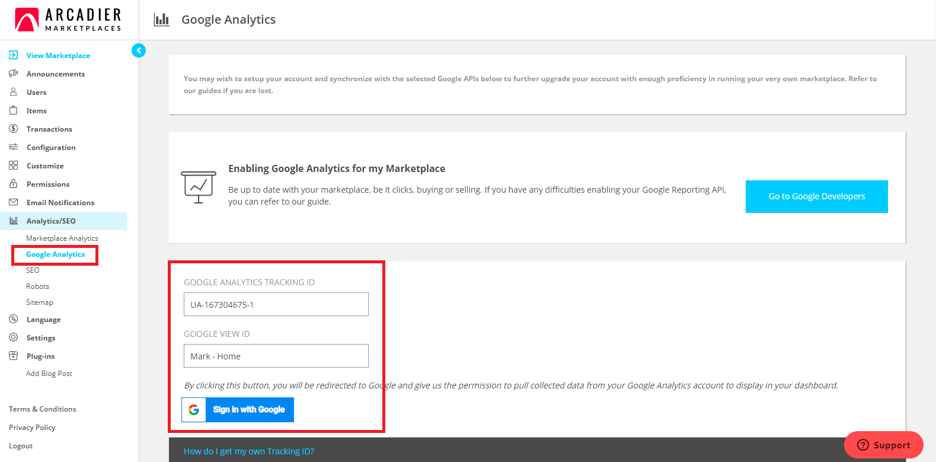Open the Transactions section

[x=49, y=129]
